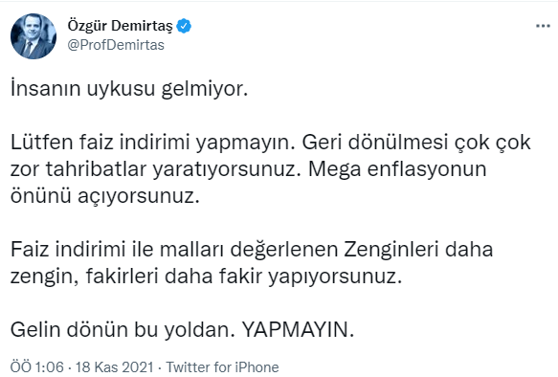Click the 'Twitter for iPhone' source link

coord(223,367)
